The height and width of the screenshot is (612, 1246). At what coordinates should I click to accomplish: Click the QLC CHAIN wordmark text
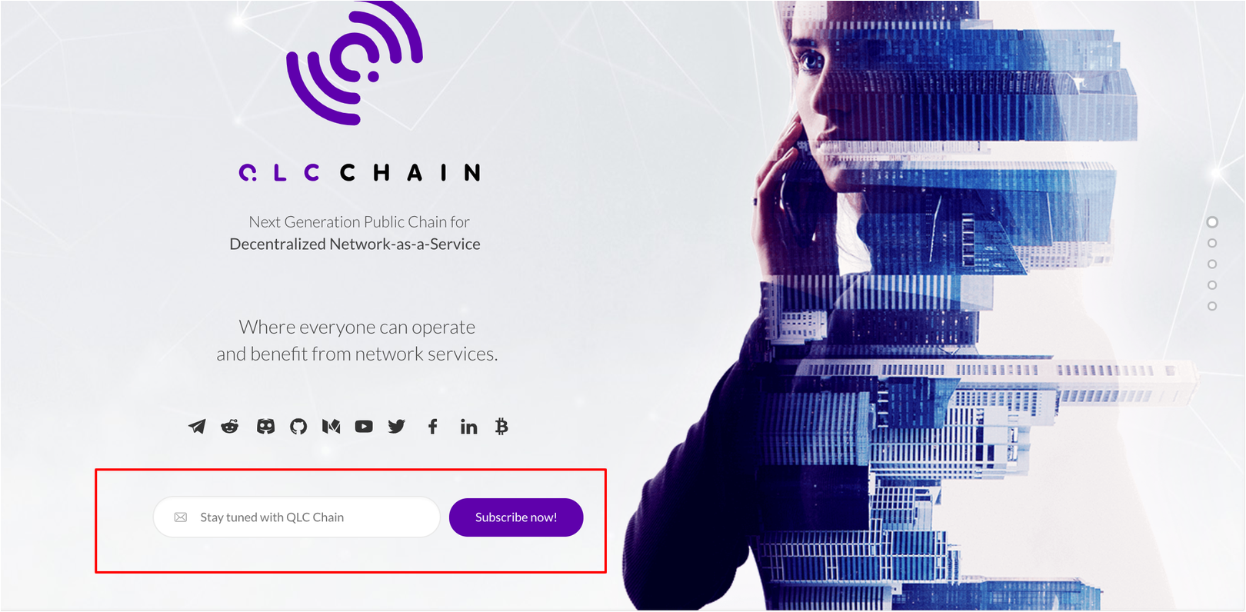pos(360,172)
